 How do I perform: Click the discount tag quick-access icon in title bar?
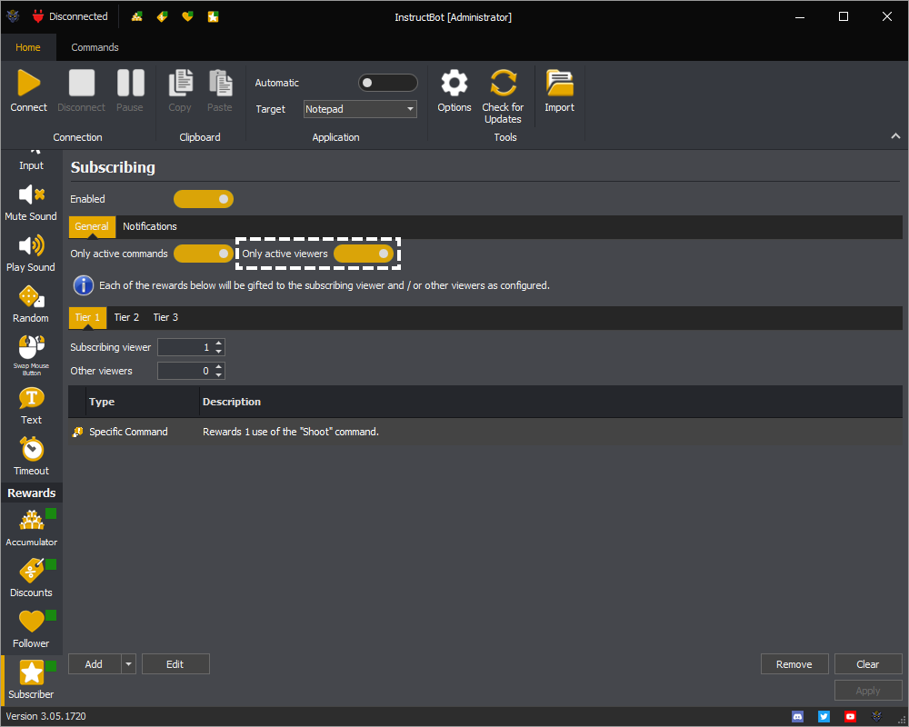[163, 17]
